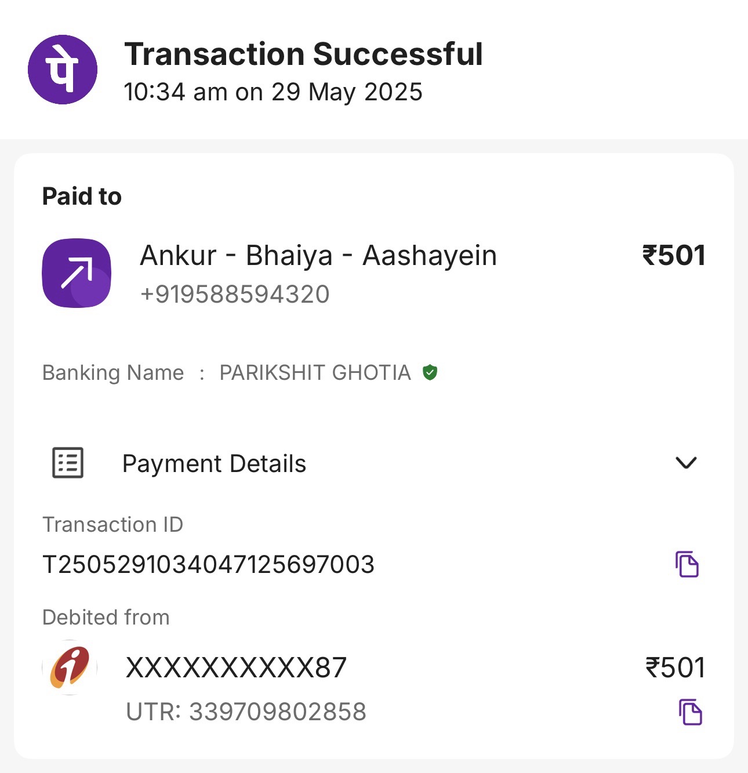This screenshot has width=748, height=773.
Task: Tap the Paid to label
Action: point(82,197)
